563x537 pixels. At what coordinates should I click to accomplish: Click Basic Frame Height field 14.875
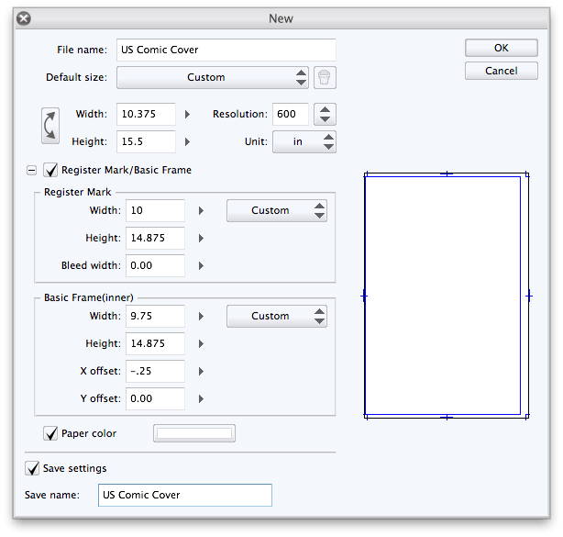155,343
